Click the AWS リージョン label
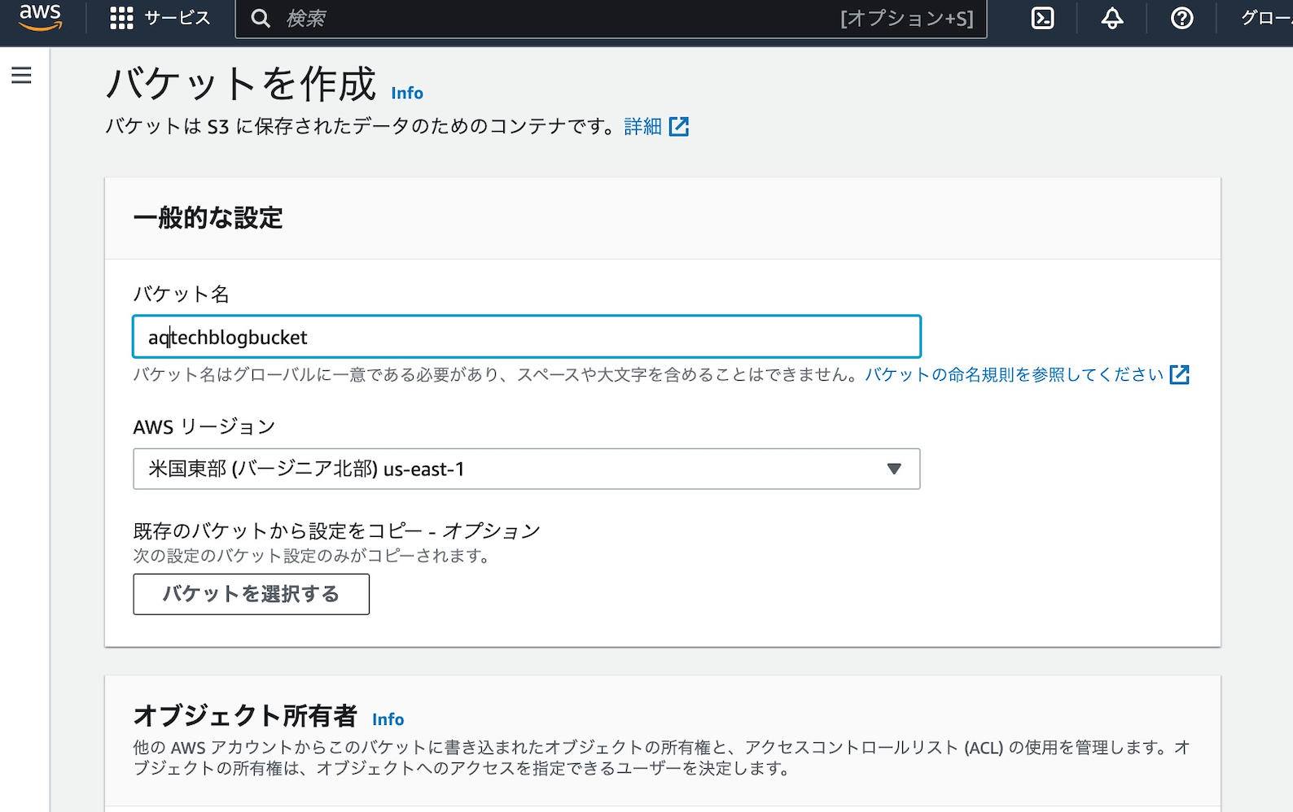 coord(204,426)
